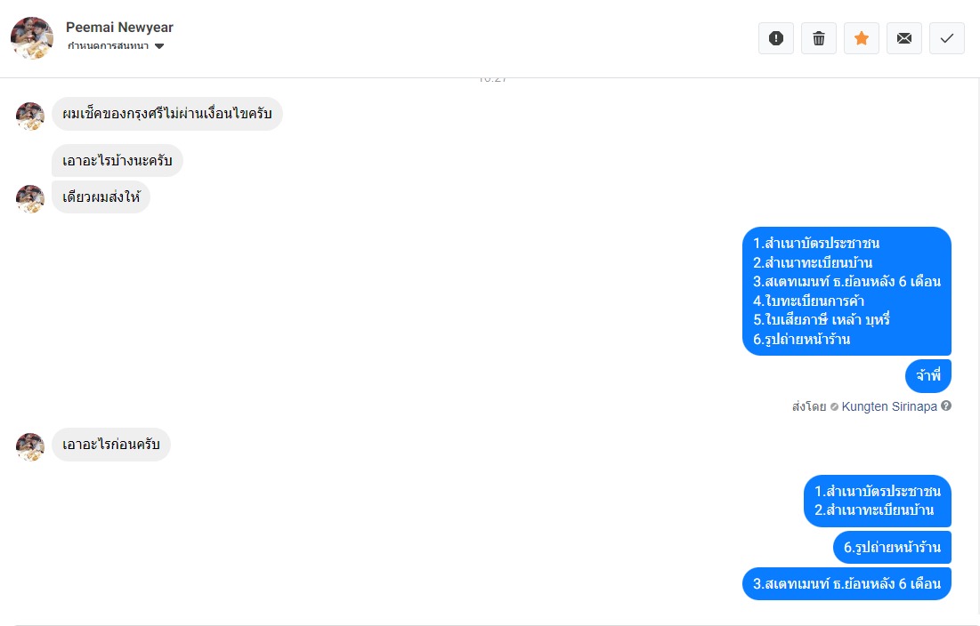
Task: Click the กำหนดการสนทนา label text
Action: [x=108, y=46]
